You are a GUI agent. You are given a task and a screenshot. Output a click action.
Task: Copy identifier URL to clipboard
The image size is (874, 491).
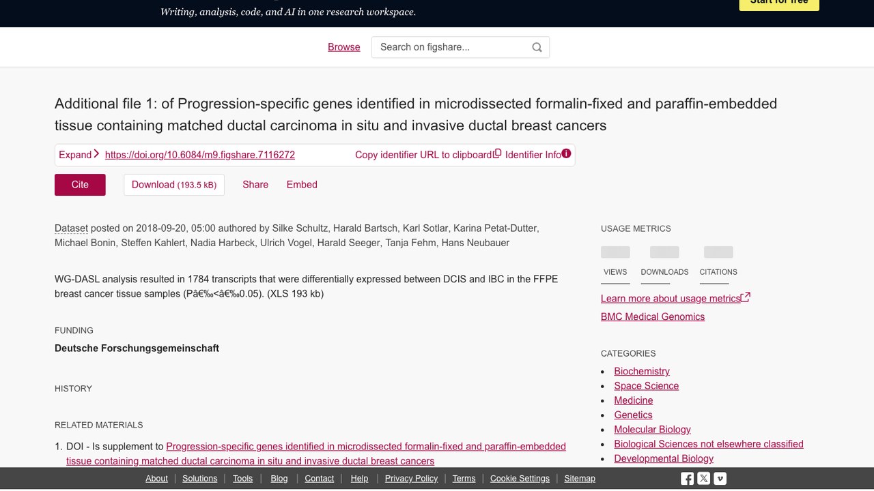pyautogui.click(x=428, y=155)
